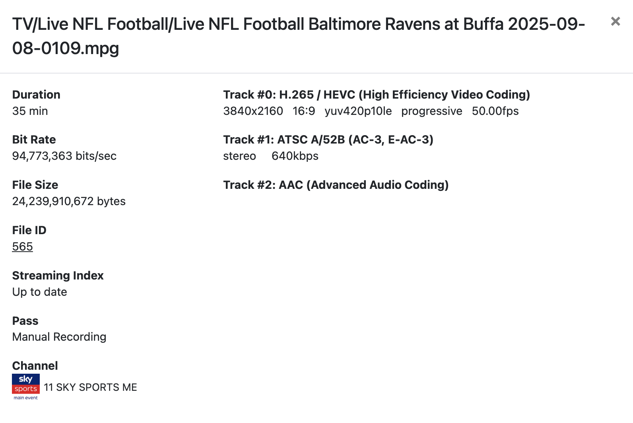Select the stereo audio channel text
633x423 pixels.
239,156
